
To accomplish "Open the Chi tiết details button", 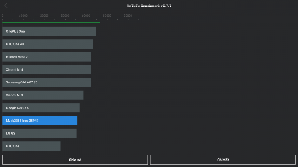I will tap(223, 160).
